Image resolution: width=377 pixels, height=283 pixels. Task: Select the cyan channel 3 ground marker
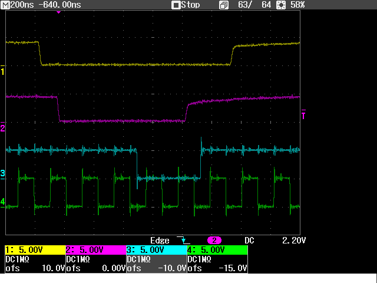point(3,173)
